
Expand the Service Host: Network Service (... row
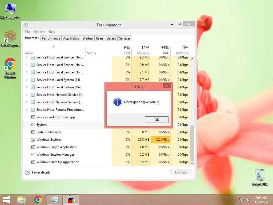[x=27, y=102]
